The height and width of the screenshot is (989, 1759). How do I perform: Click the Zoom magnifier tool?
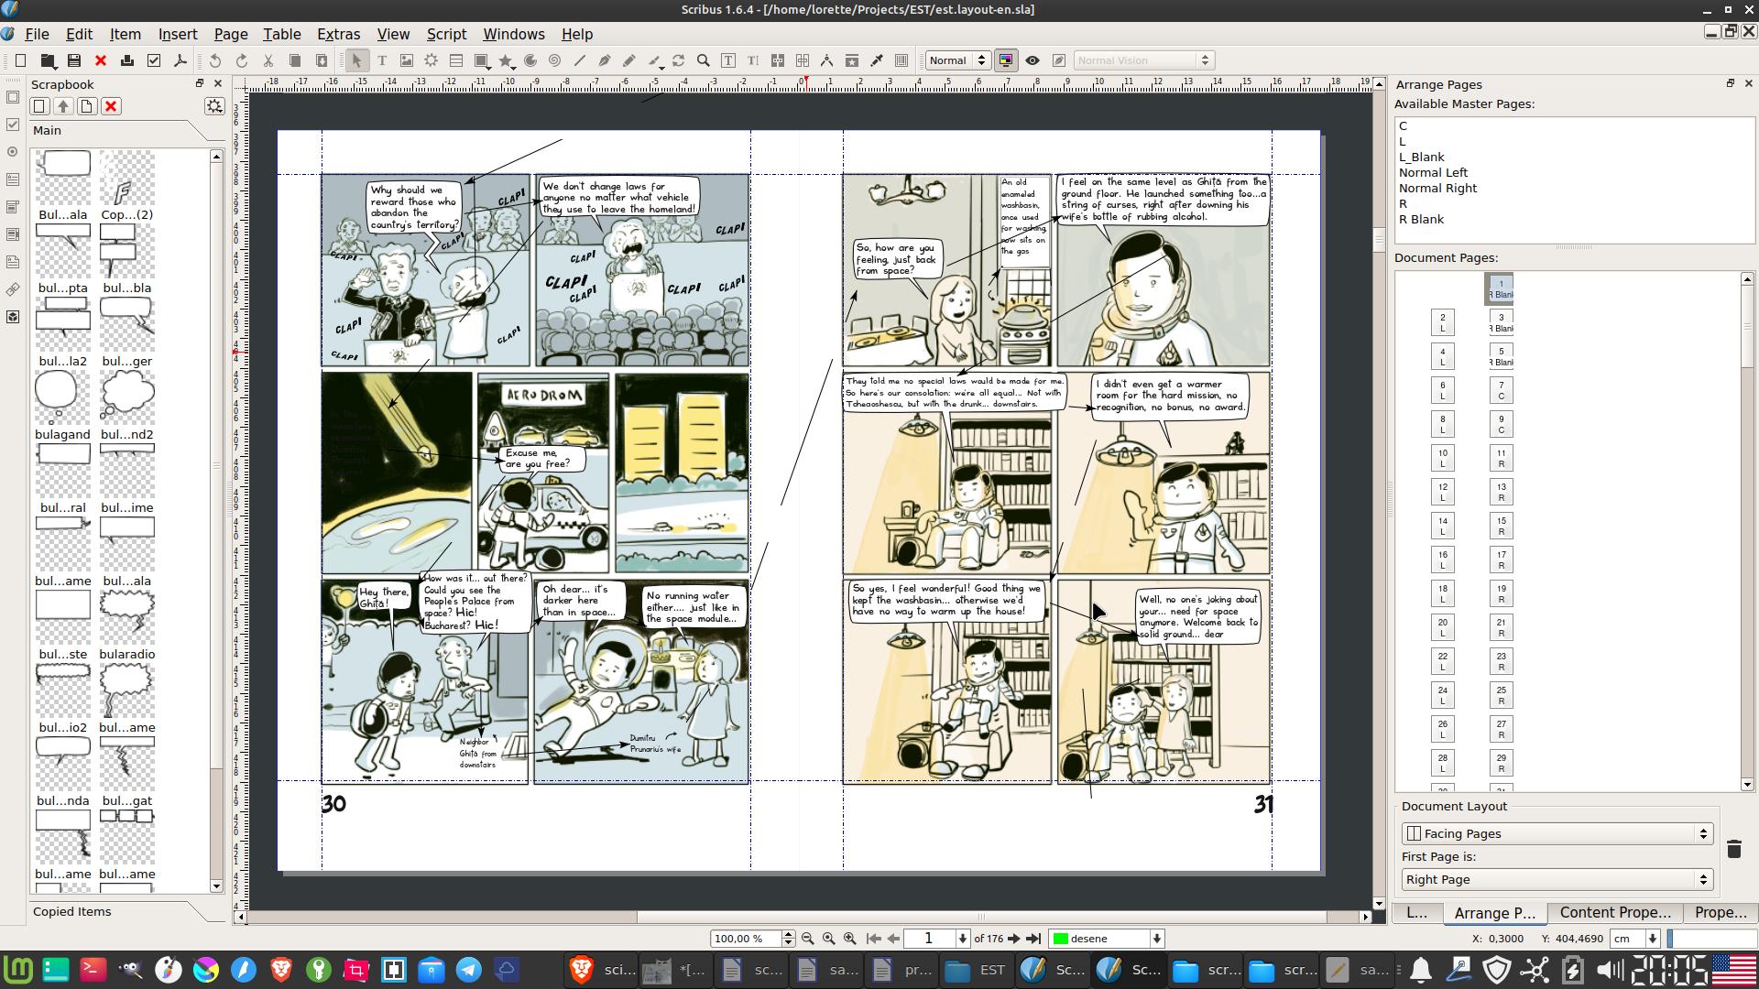pyautogui.click(x=704, y=60)
